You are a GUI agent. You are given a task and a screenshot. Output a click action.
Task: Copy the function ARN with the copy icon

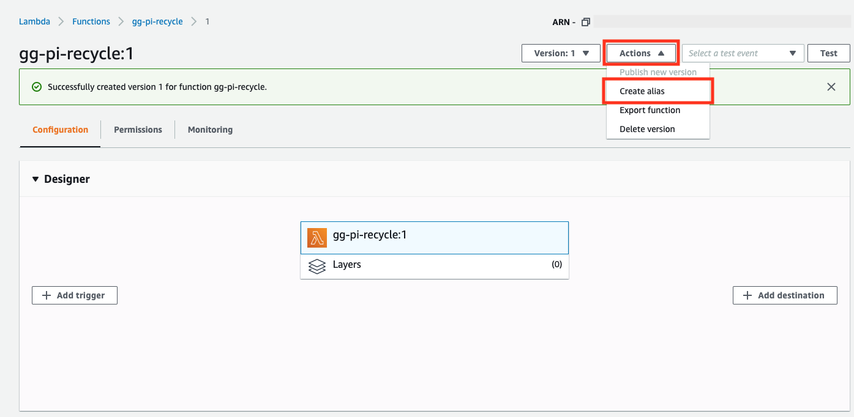point(586,22)
